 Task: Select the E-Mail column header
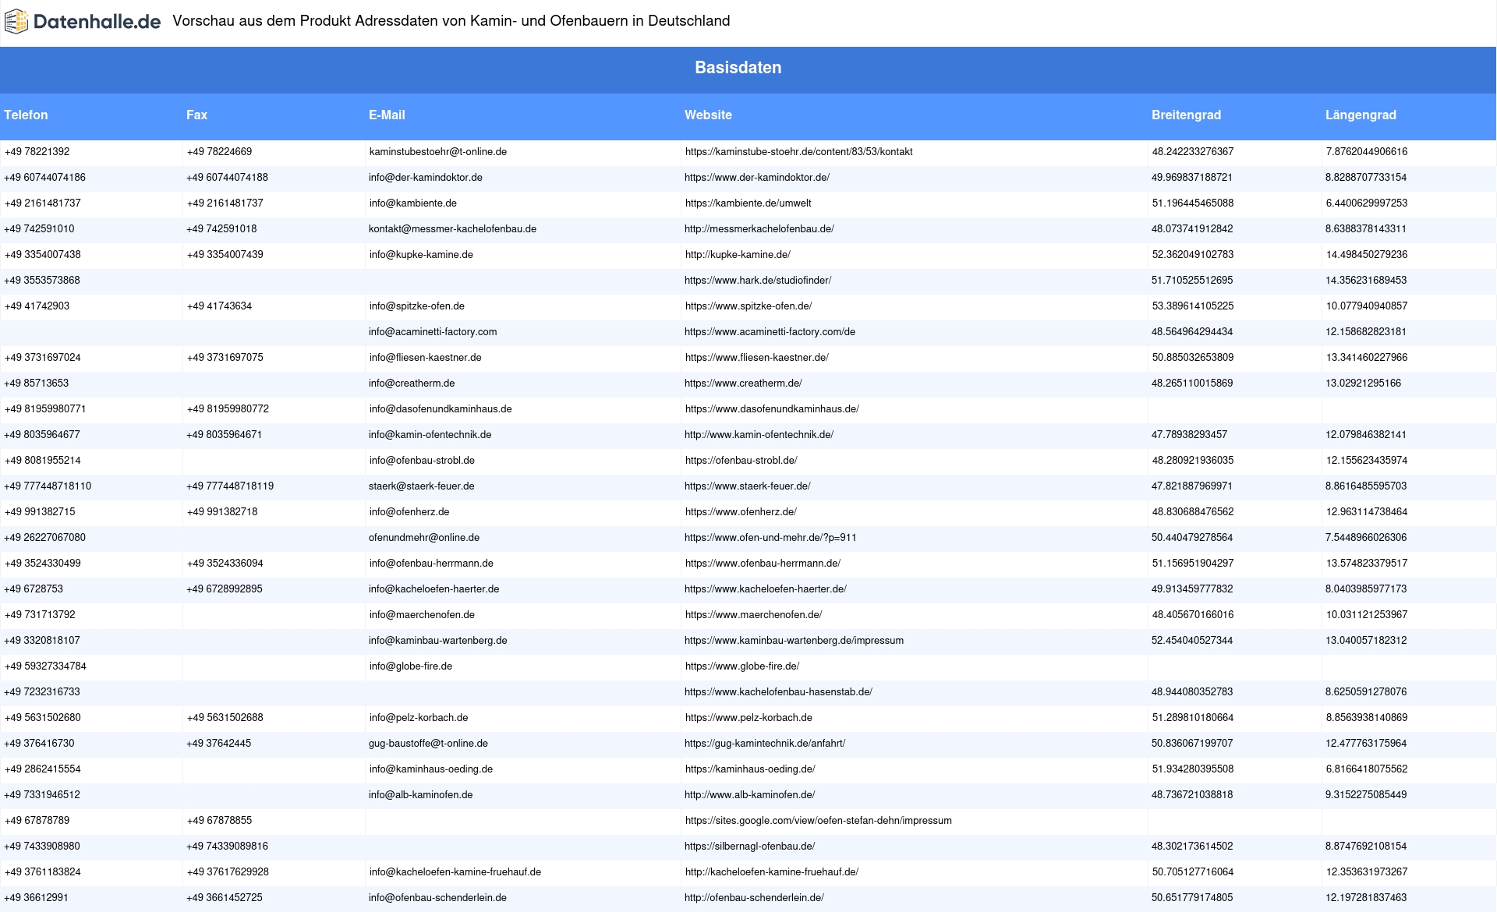tap(387, 115)
